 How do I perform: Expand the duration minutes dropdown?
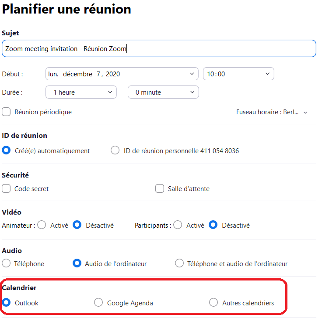click(x=163, y=92)
